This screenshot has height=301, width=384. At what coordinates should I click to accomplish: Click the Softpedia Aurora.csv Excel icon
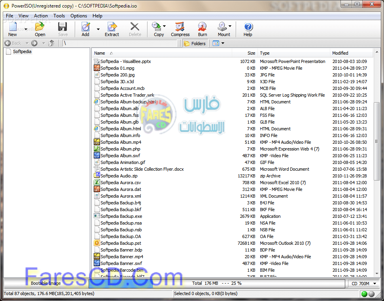[97, 182]
